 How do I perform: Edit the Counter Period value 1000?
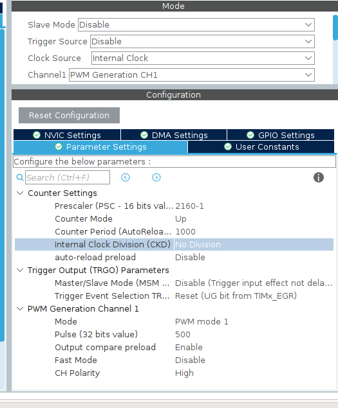point(185,231)
